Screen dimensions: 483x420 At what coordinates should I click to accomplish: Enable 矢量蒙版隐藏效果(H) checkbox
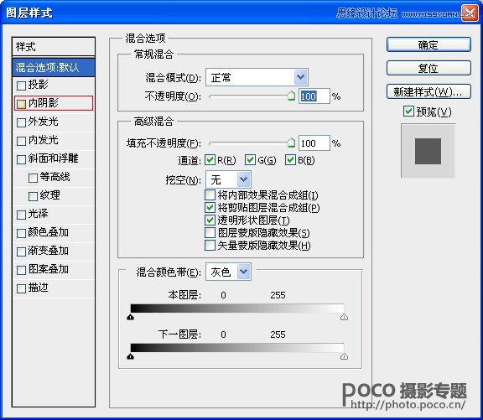(210, 245)
